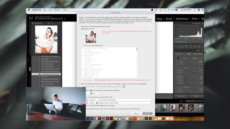Click the Lr identity plate logo
Screen dimensions: 230x129
click(x=31, y=18)
